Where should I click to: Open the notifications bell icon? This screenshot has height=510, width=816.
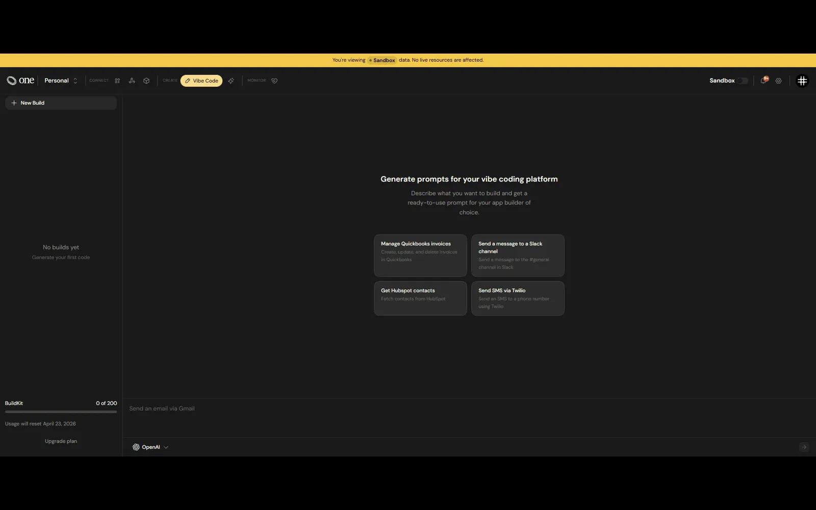click(x=763, y=81)
